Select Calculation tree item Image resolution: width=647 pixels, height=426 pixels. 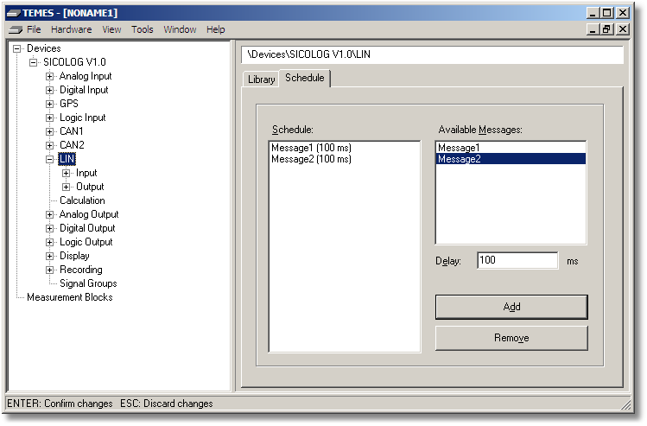tap(82, 200)
